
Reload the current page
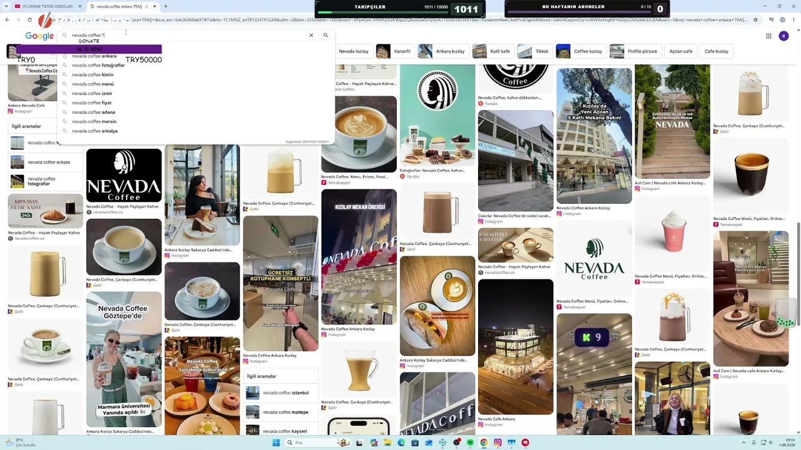coord(29,19)
